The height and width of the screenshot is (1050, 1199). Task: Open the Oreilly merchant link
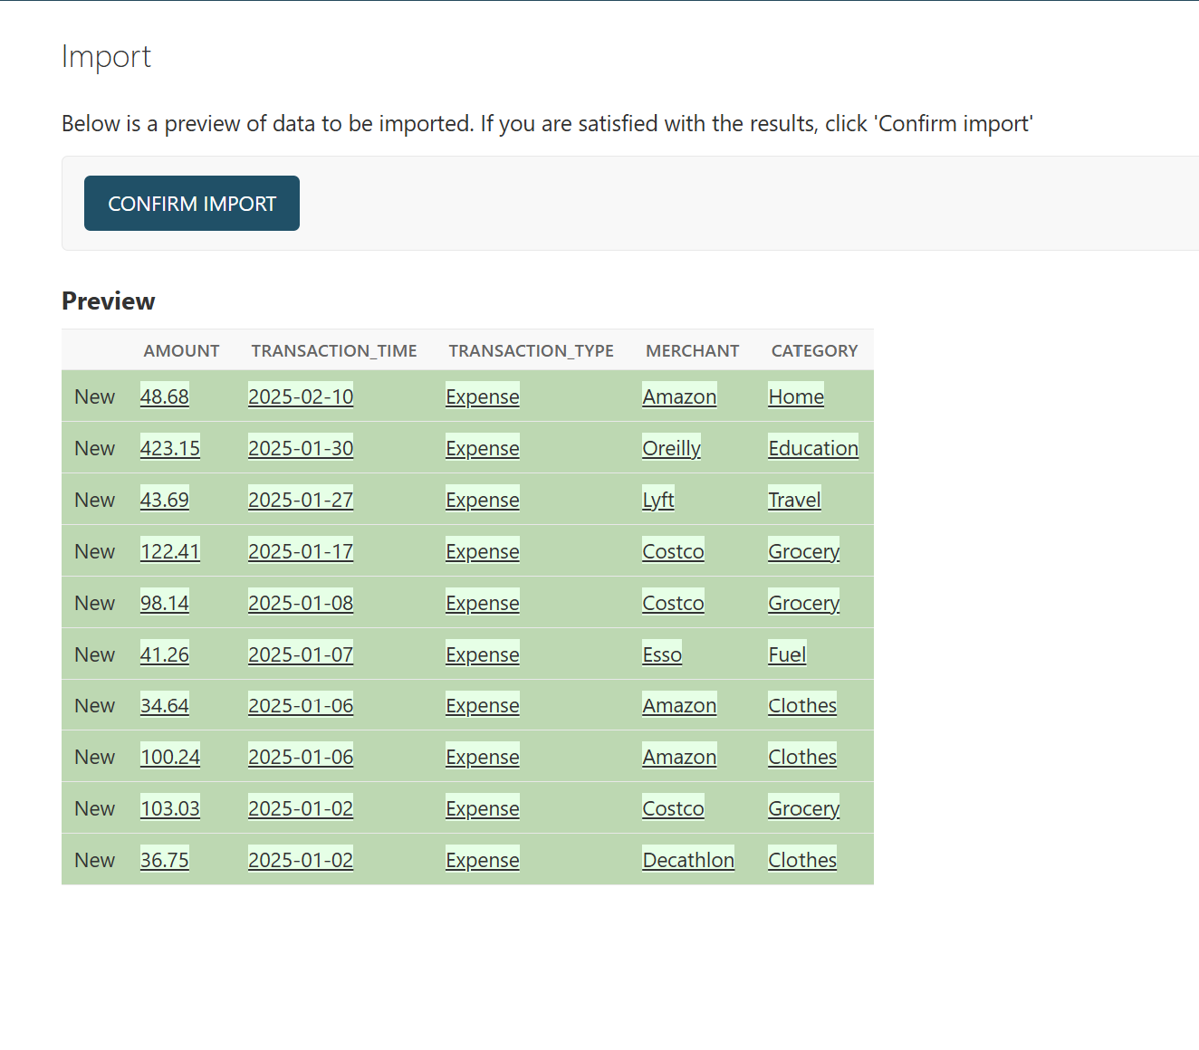pyautogui.click(x=671, y=448)
